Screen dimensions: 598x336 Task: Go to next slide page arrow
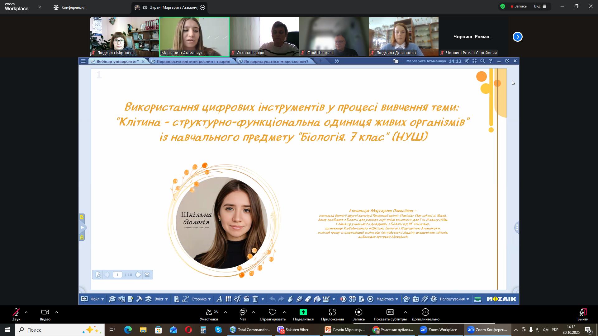click(138, 275)
